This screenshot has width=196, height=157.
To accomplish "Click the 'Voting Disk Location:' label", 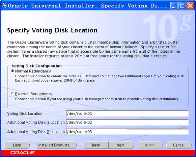I will pos(25,113).
